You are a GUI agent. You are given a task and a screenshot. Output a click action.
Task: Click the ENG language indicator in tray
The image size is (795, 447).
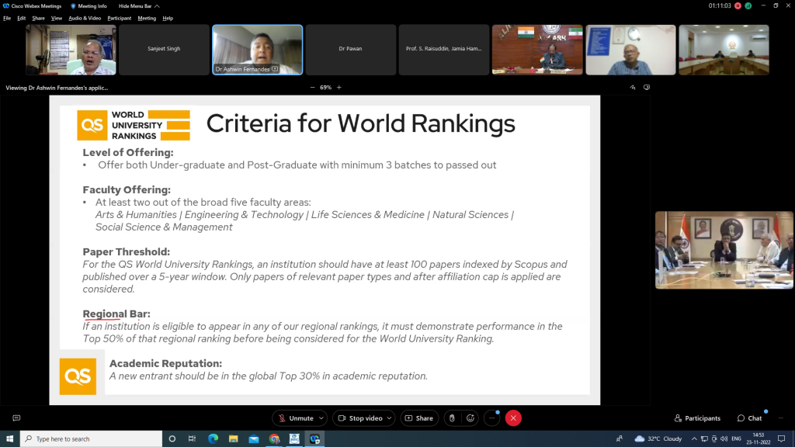(x=736, y=439)
